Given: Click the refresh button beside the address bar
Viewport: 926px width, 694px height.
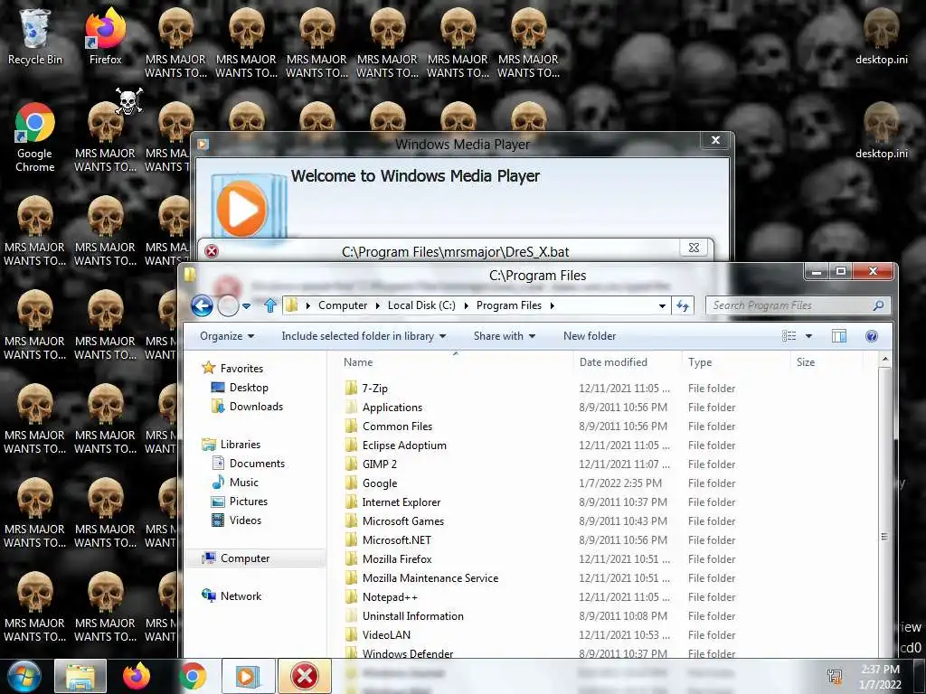Looking at the screenshot, I should pos(683,305).
